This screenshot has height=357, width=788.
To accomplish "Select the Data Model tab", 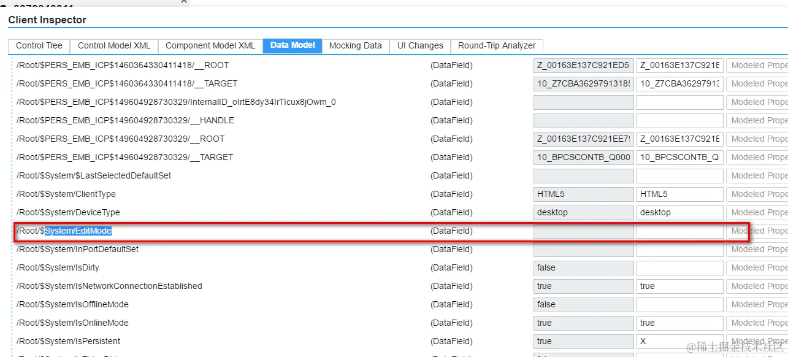I will pos(293,46).
